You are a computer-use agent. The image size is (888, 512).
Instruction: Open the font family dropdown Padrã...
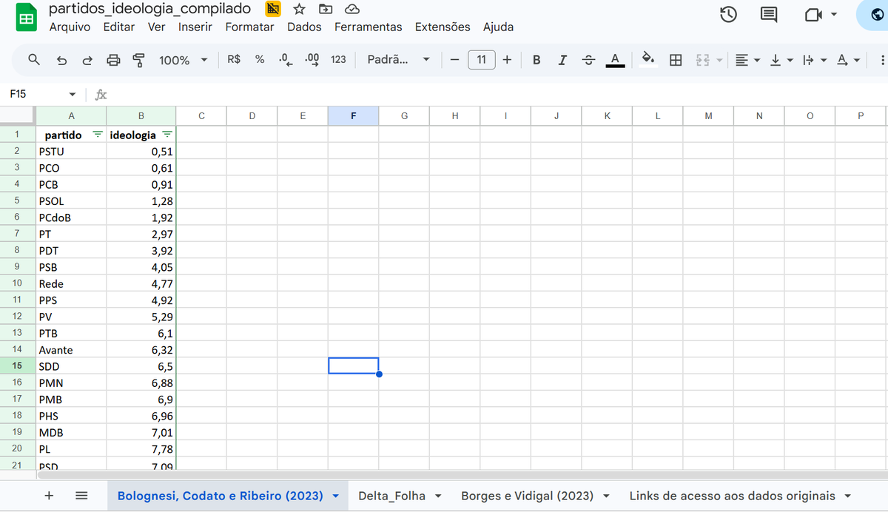point(399,60)
